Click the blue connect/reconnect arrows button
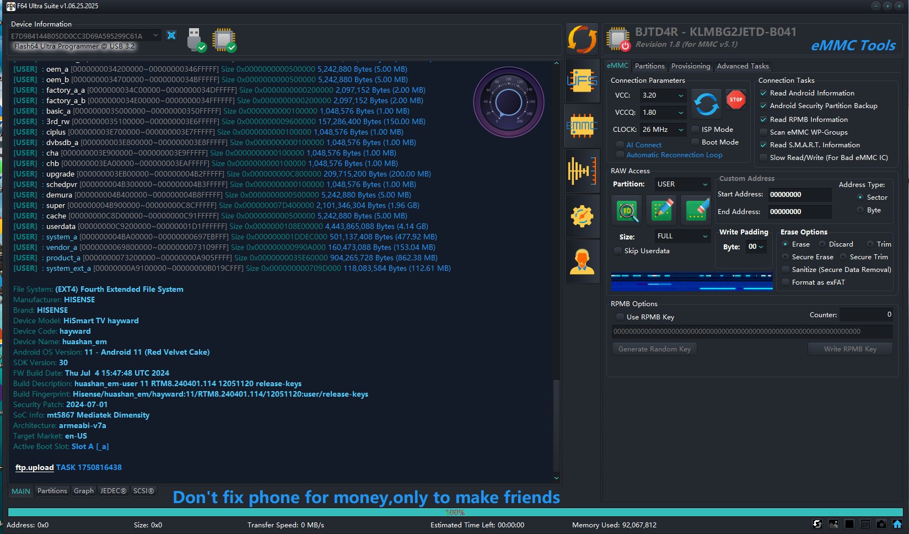Image resolution: width=909 pixels, height=534 pixels. coord(706,104)
